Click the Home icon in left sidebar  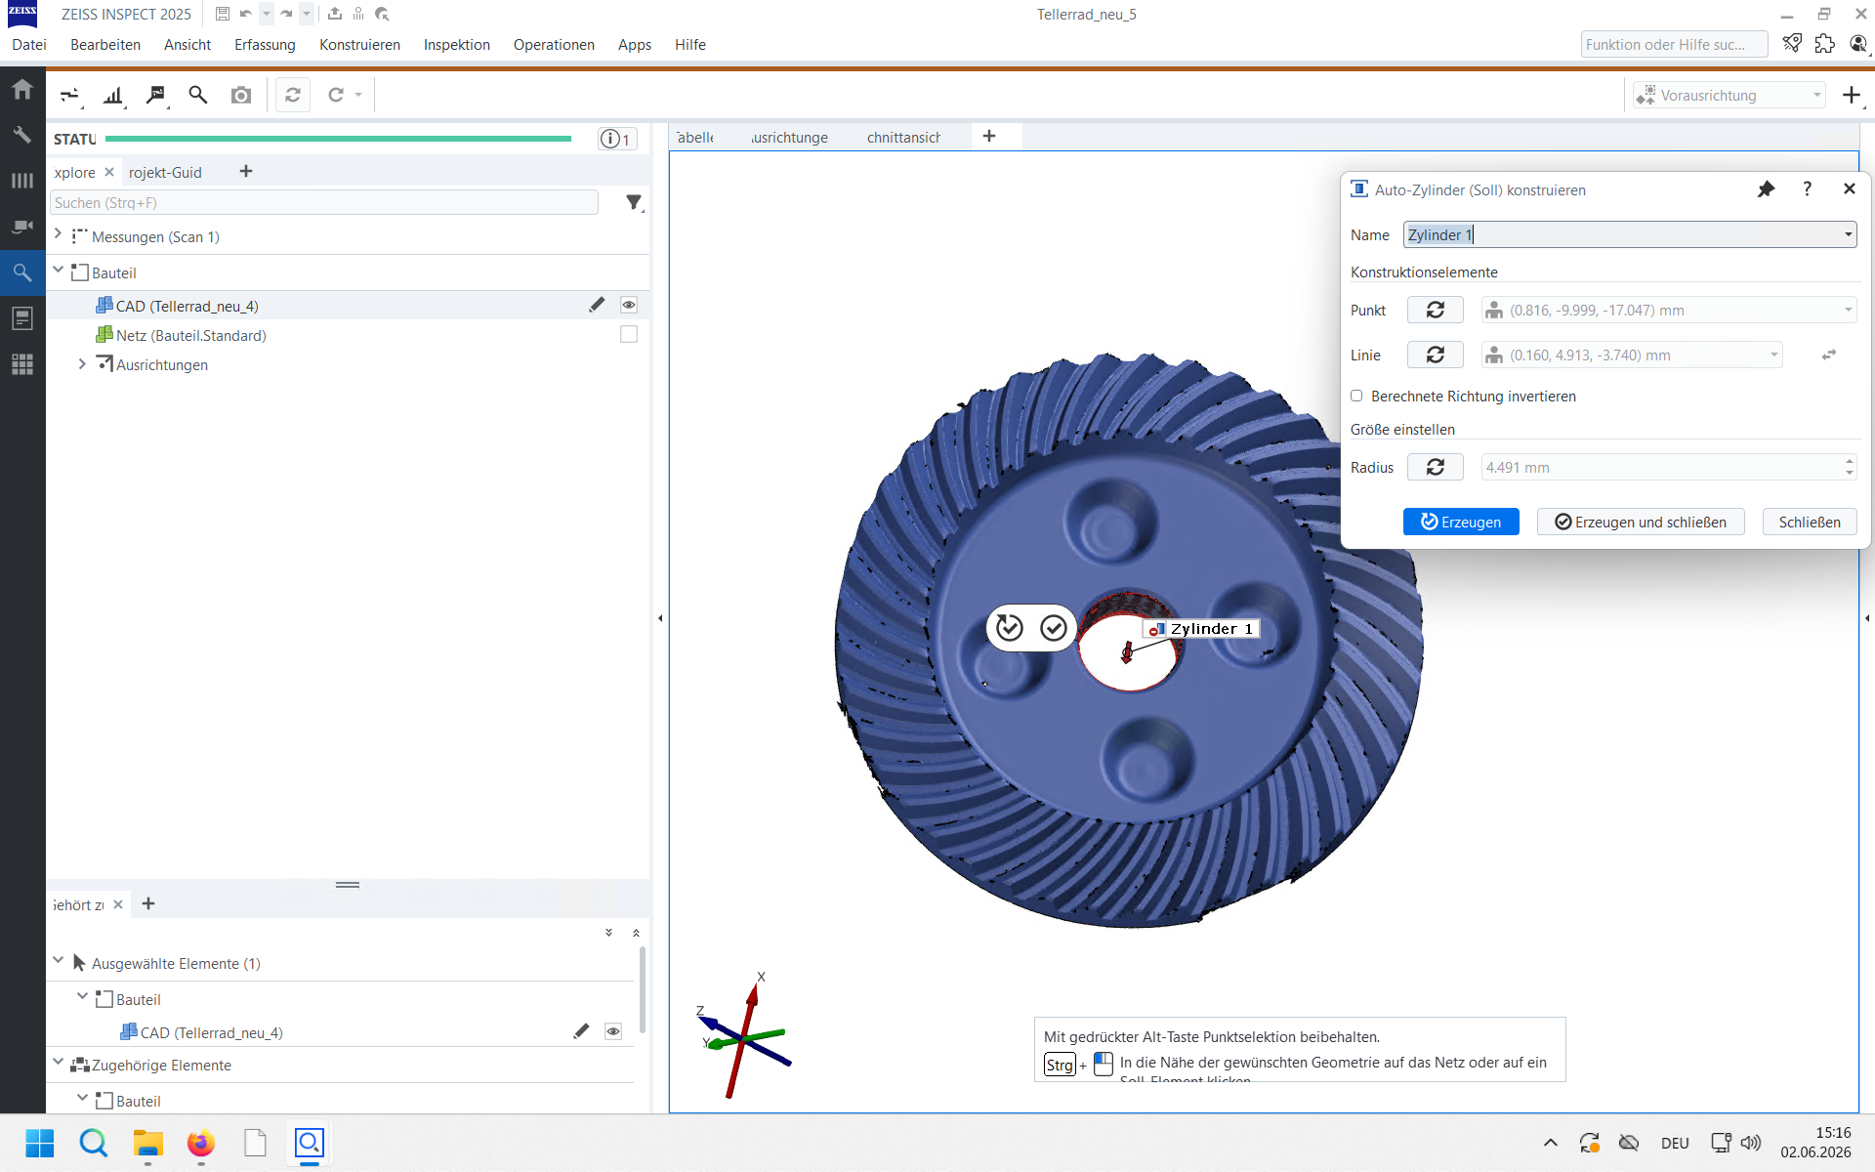[x=22, y=90]
